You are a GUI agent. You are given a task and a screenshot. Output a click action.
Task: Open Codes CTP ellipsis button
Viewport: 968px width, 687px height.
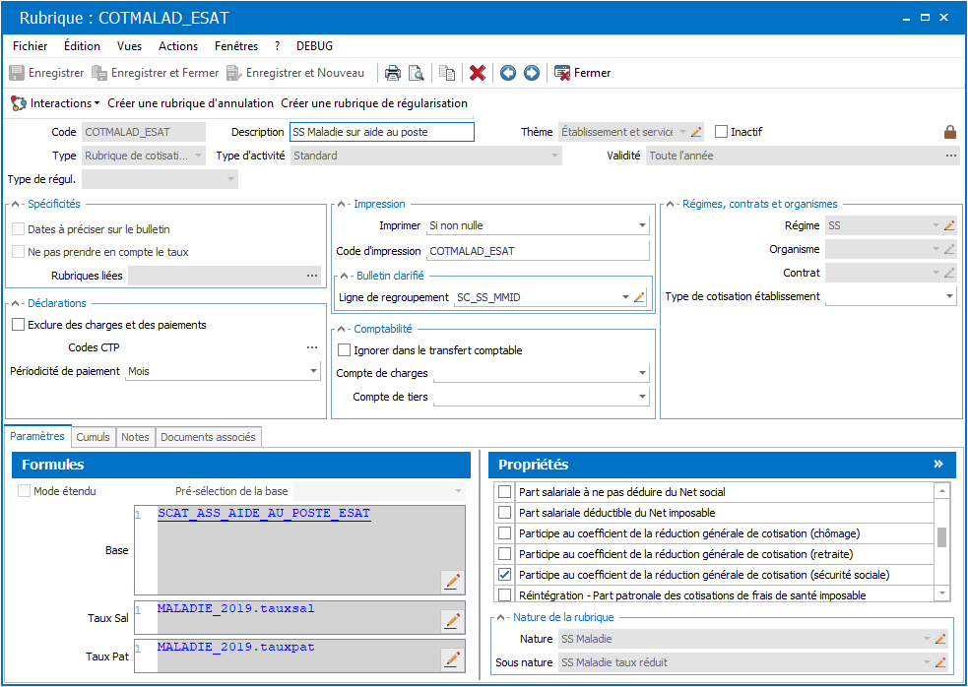click(312, 347)
